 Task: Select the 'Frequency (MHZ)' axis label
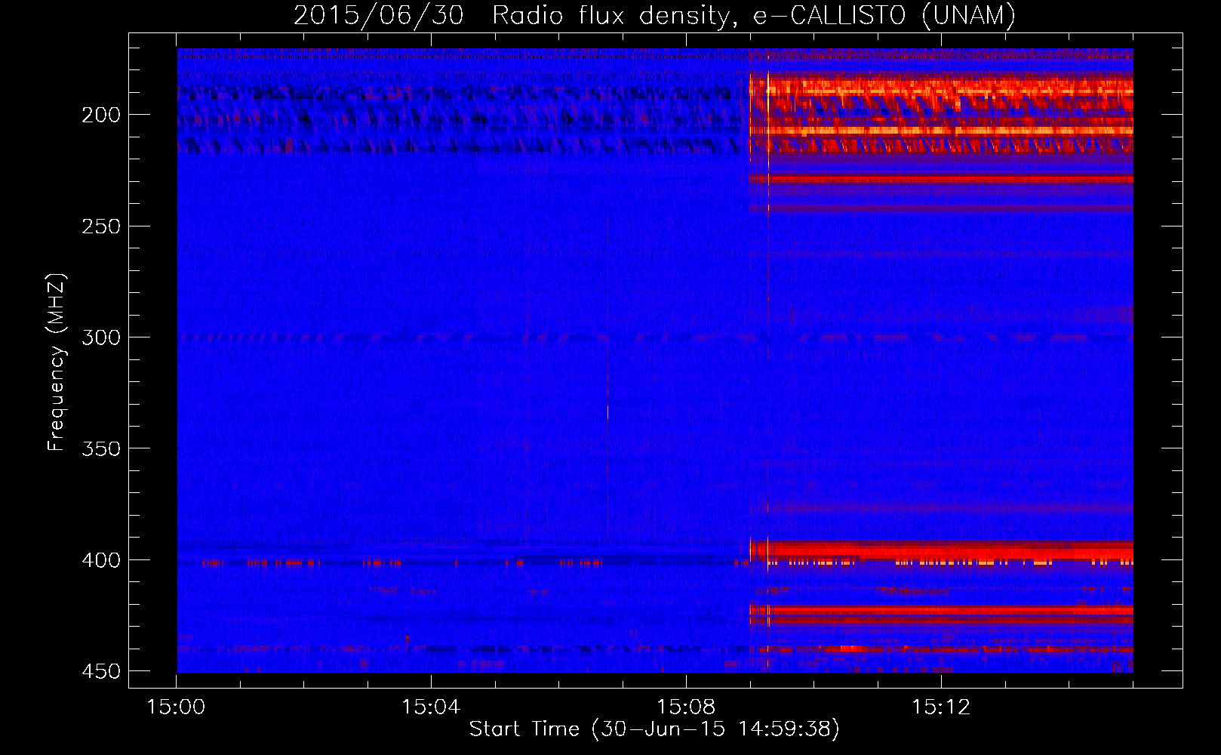[57, 362]
